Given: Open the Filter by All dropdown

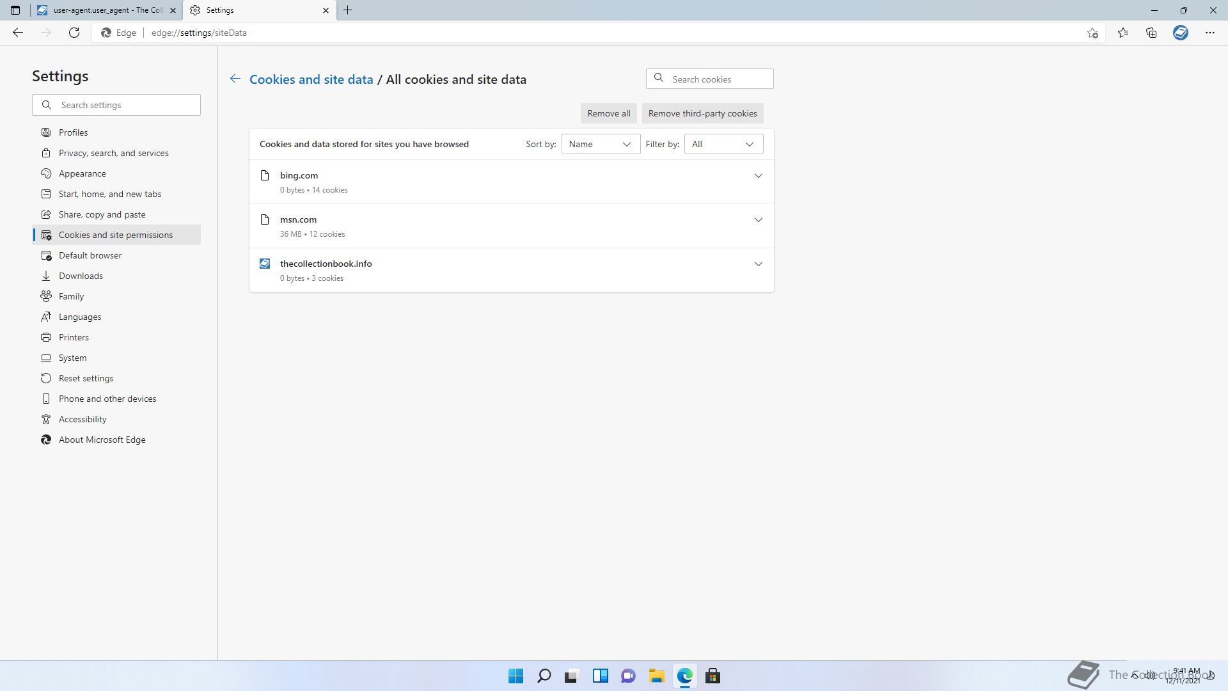Looking at the screenshot, I should (723, 144).
